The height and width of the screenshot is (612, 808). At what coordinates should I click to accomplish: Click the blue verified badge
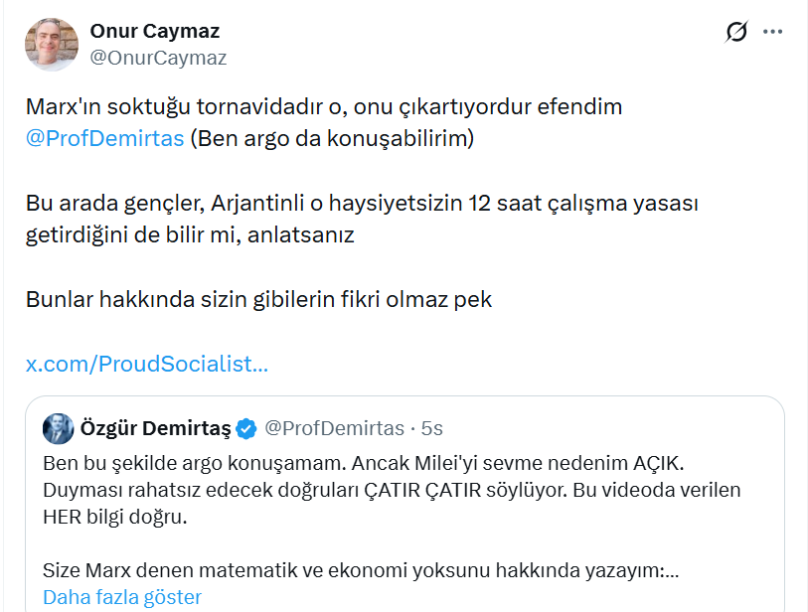(x=246, y=429)
